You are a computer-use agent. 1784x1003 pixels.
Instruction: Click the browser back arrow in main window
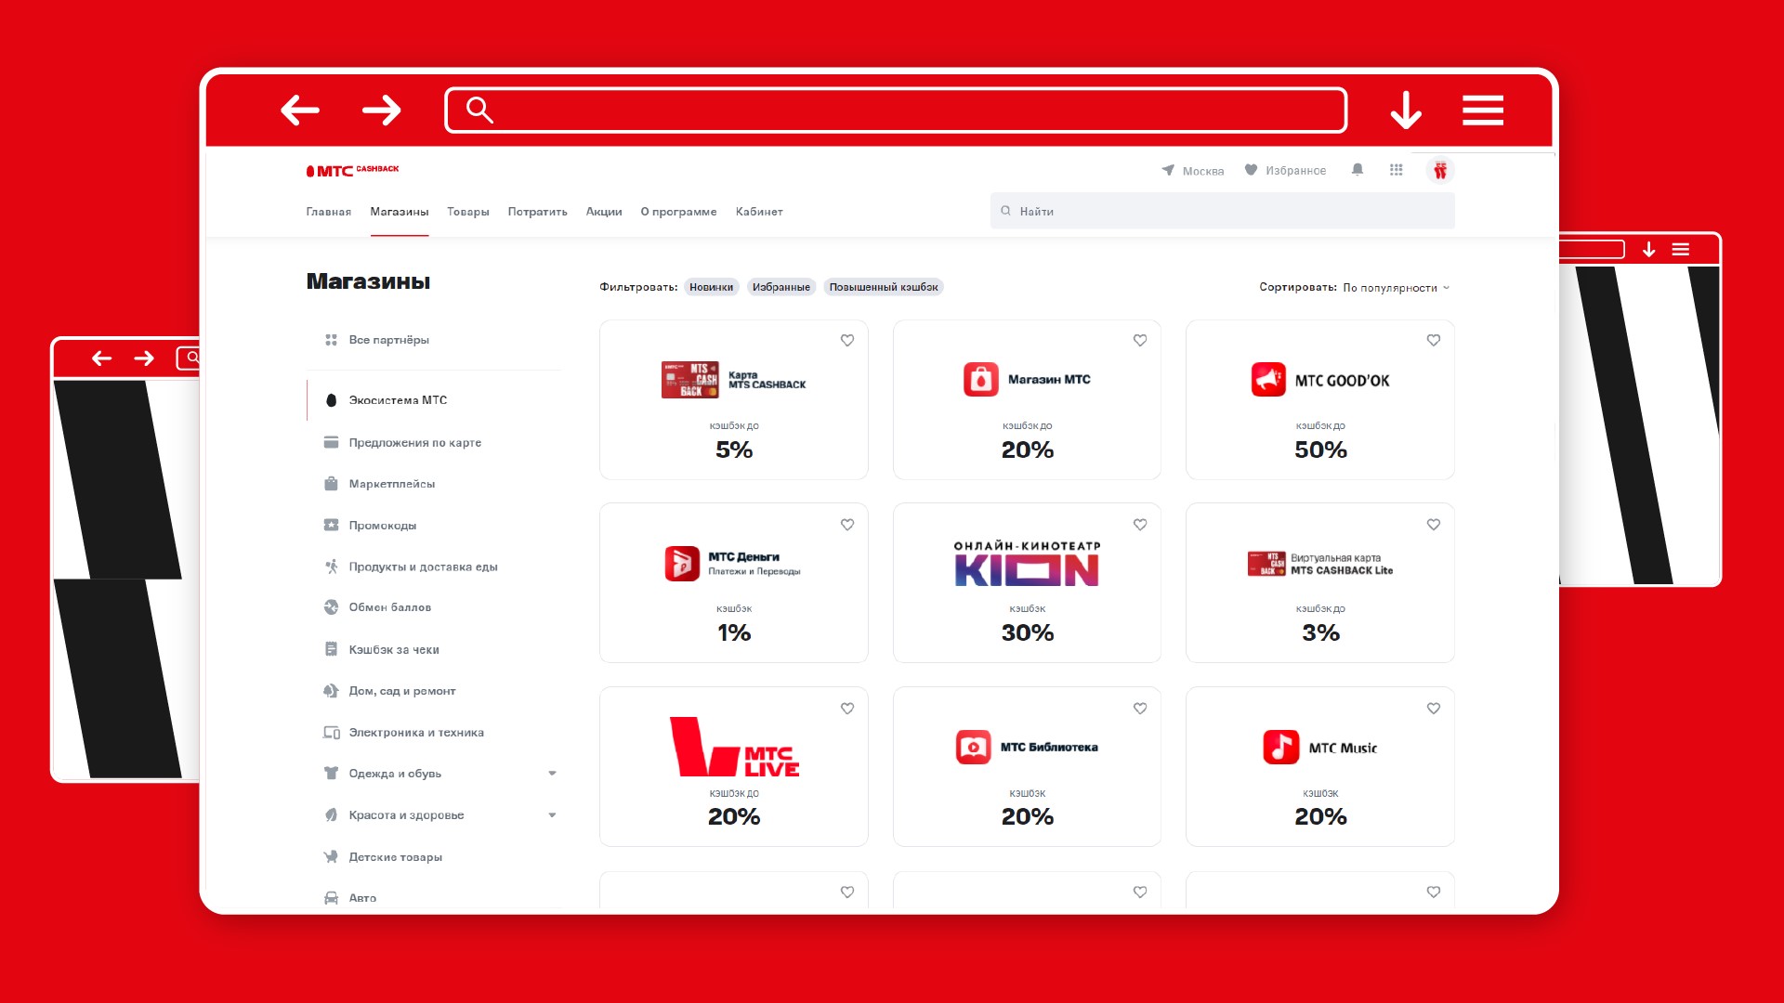pyautogui.click(x=299, y=110)
